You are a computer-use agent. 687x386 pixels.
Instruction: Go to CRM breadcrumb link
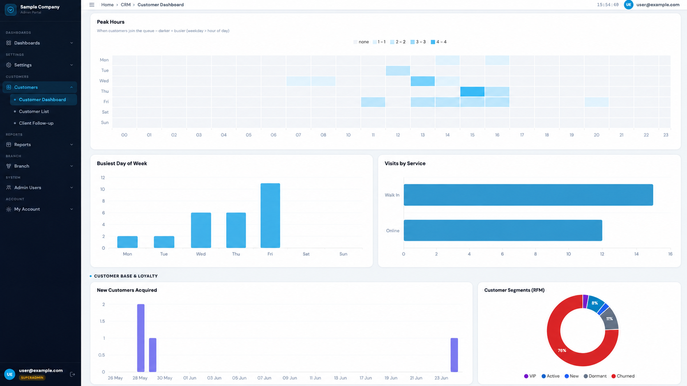coord(126,5)
